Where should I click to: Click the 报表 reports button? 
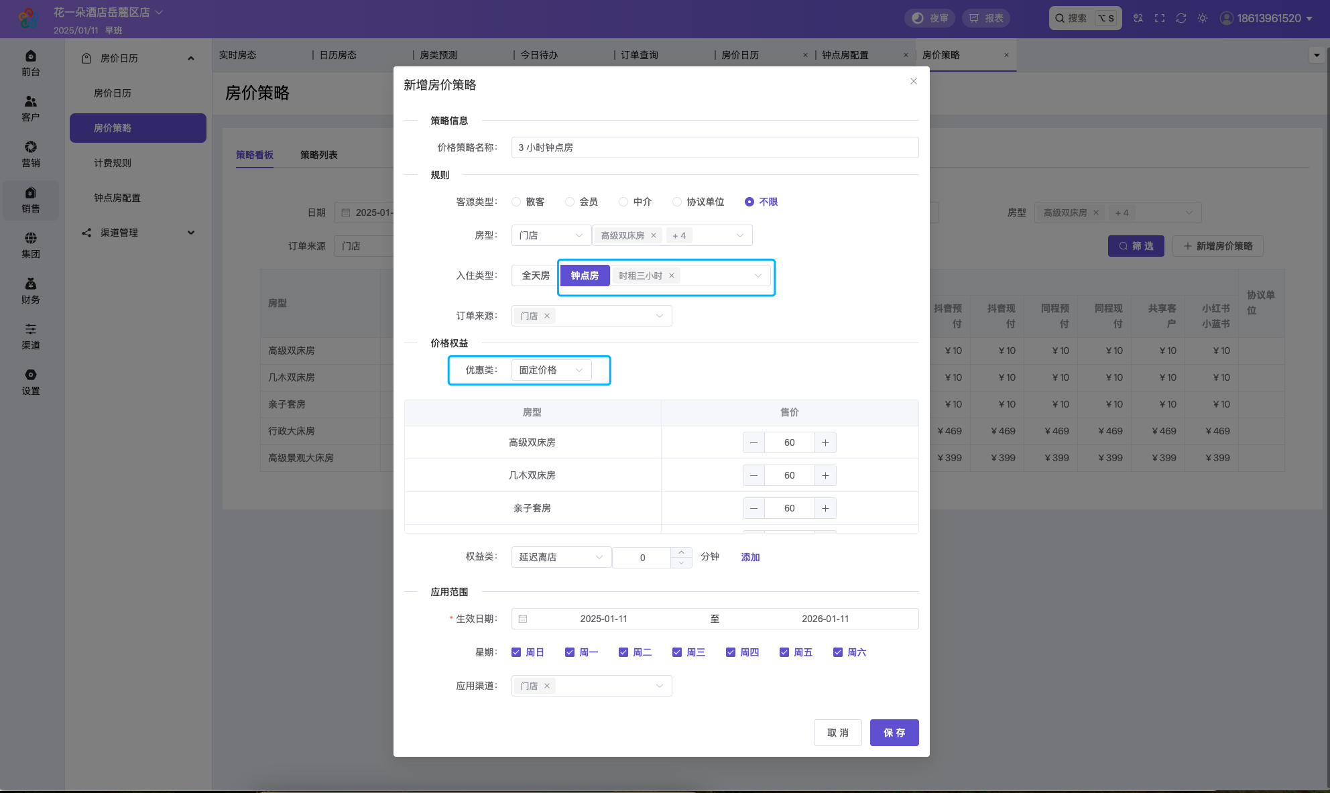pyautogui.click(x=986, y=18)
